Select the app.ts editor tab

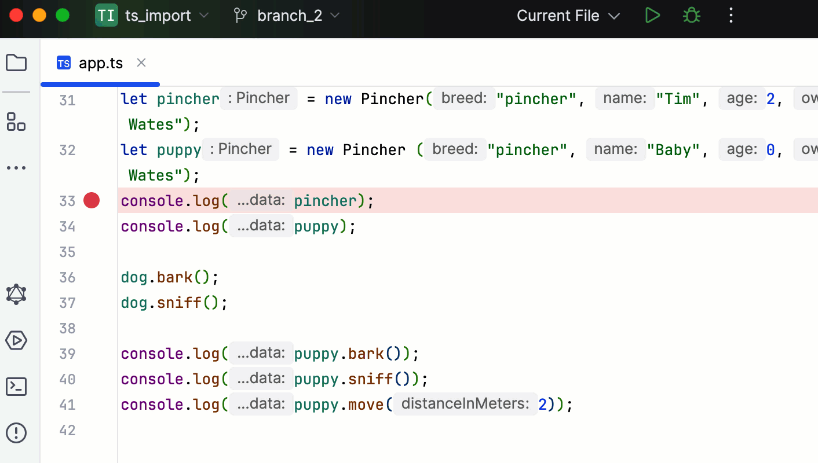click(101, 63)
